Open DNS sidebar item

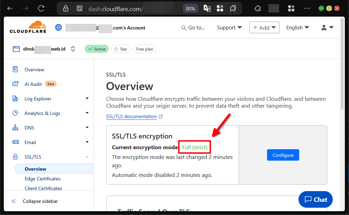[x=29, y=128]
